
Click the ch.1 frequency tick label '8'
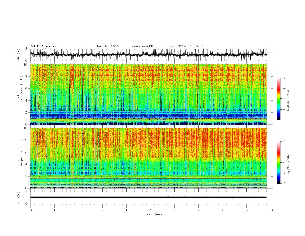27,76
